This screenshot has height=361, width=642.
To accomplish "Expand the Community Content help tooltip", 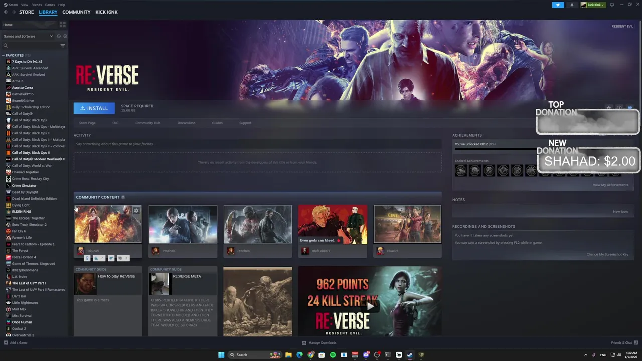I will click(x=123, y=197).
